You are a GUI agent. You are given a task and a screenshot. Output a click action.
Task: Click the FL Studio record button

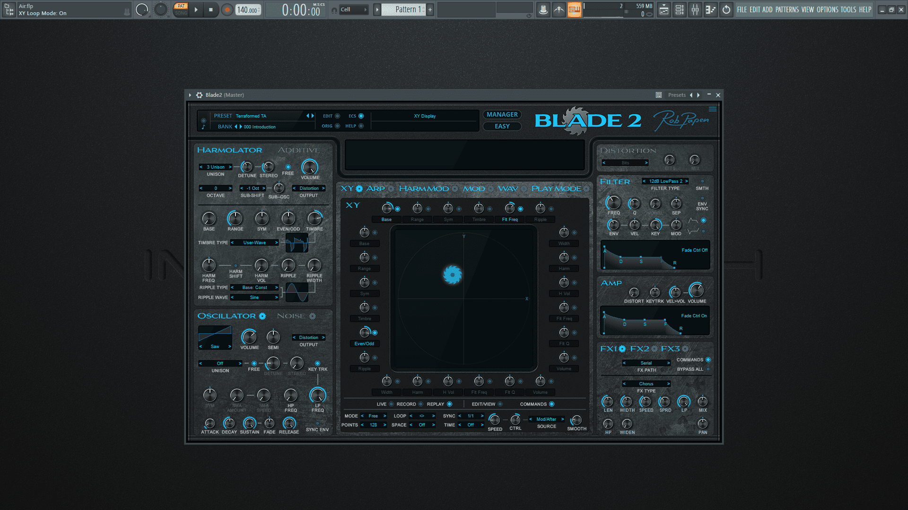[227, 9]
